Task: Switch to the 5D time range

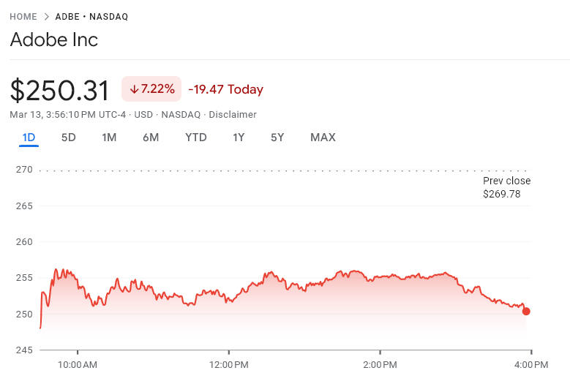Action: coord(69,138)
